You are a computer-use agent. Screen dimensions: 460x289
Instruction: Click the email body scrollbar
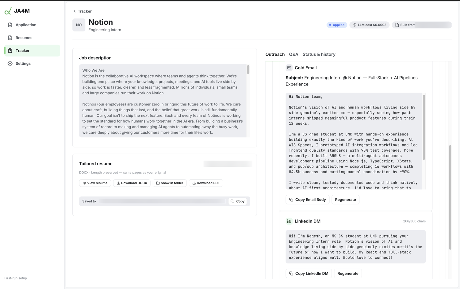[424, 127]
